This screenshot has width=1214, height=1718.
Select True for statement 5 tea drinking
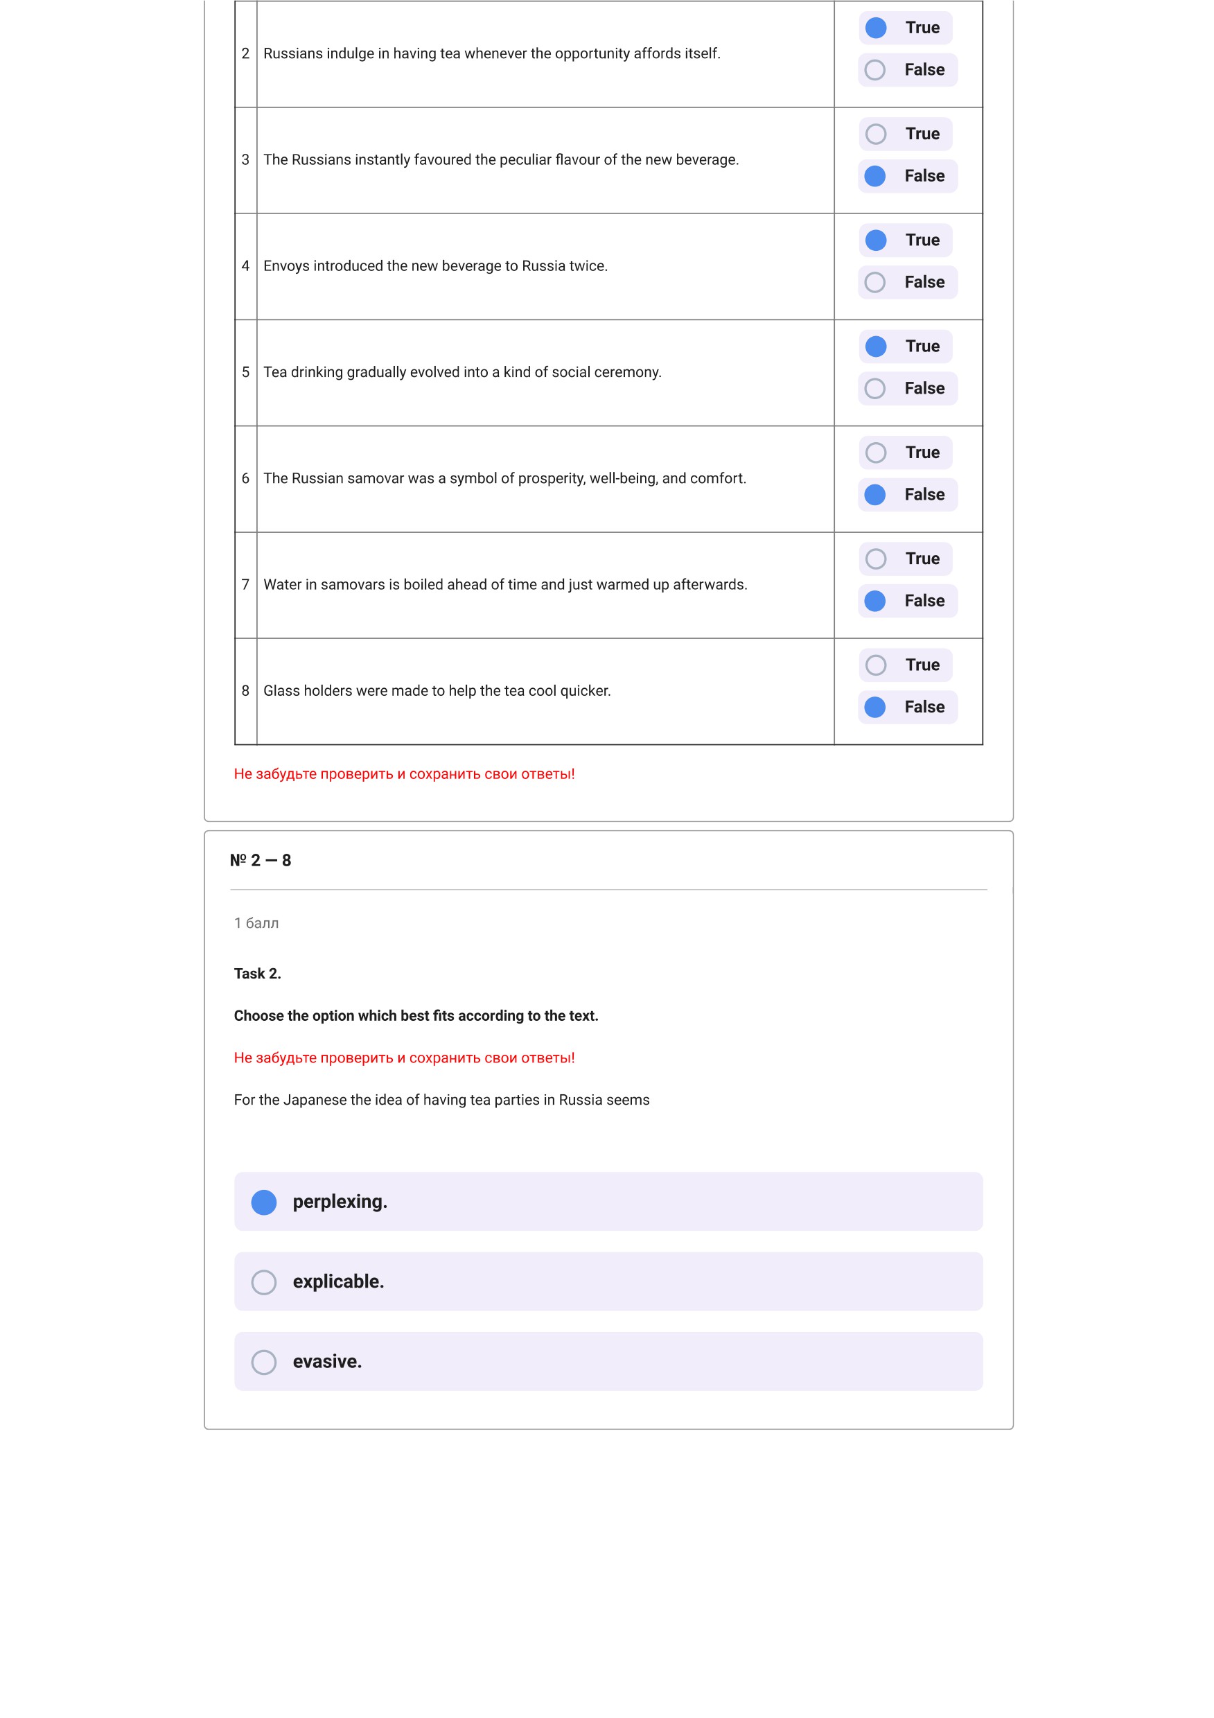[905, 347]
